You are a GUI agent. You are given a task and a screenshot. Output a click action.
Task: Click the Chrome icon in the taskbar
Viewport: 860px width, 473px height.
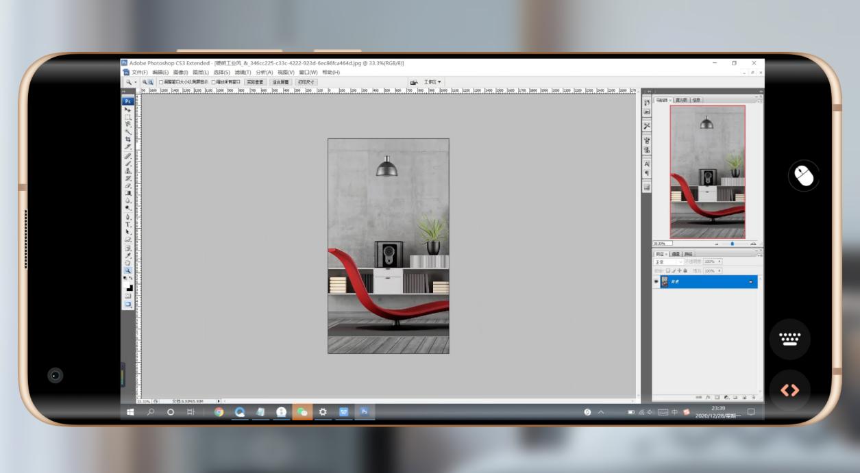tap(219, 412)
